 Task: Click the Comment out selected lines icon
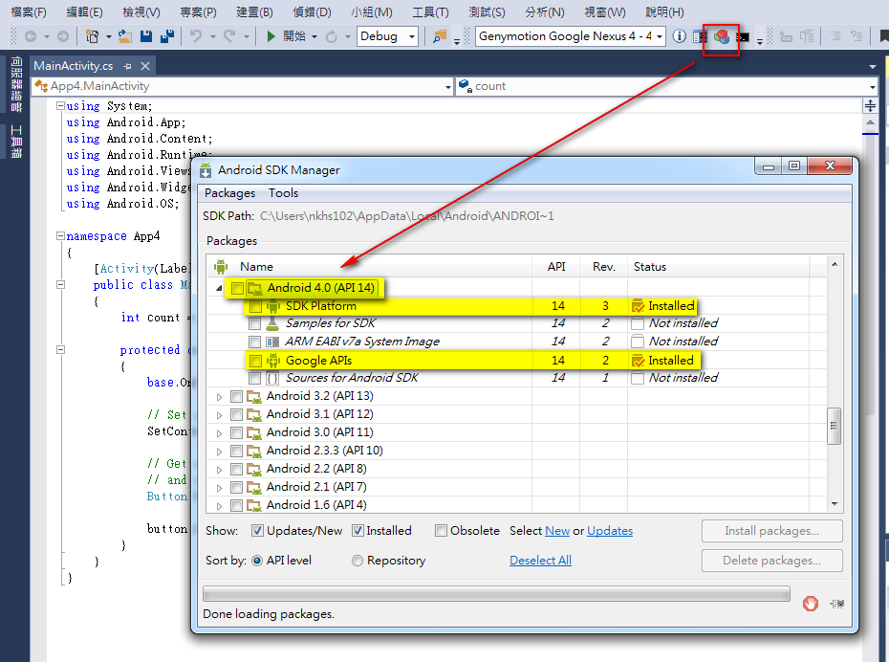tap(835, 37)
